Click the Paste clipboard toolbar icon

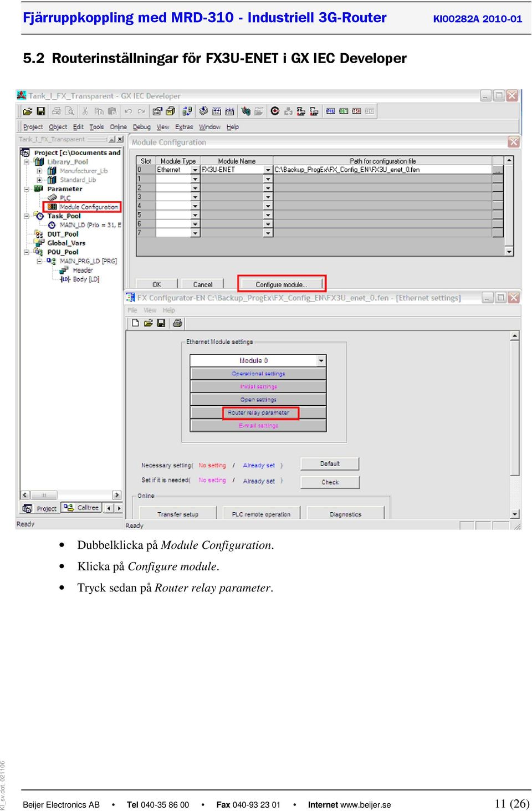112,111
